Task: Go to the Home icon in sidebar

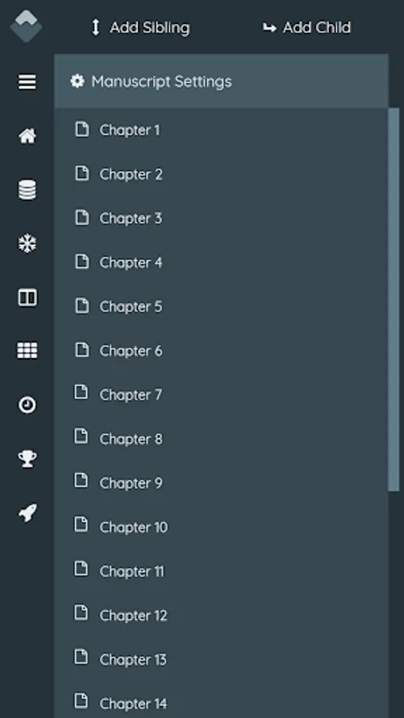Action: [27, 136]
